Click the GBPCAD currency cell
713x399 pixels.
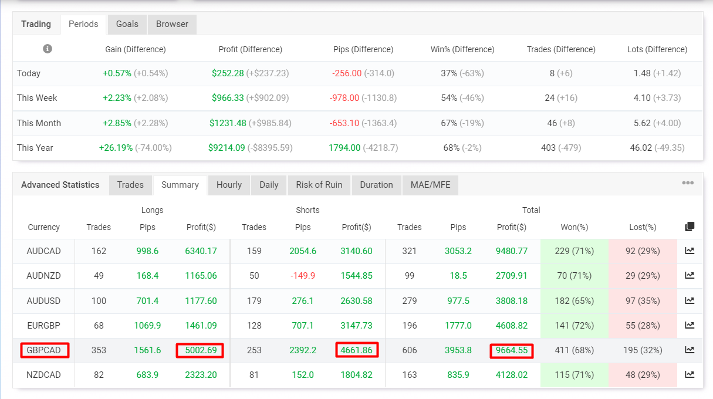(44, 350)
